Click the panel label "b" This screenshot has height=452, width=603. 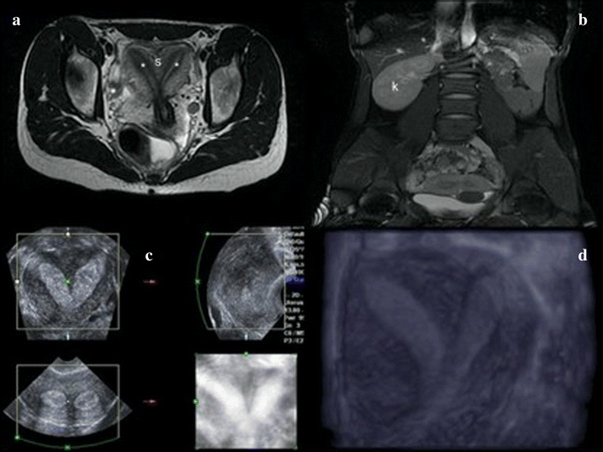(583, 20)
